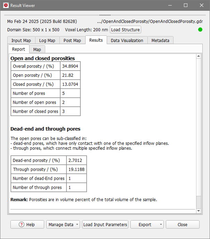The image size is (210, 239).
Task: Click the Dead-end porosity value 2.7012
Action: tap(76, 160)
